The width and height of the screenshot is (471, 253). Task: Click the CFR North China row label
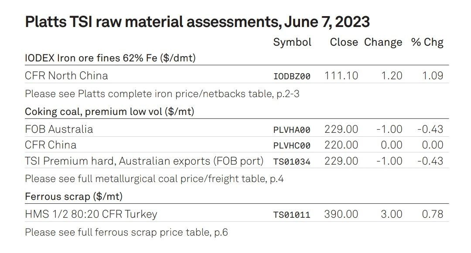point(66,75)
